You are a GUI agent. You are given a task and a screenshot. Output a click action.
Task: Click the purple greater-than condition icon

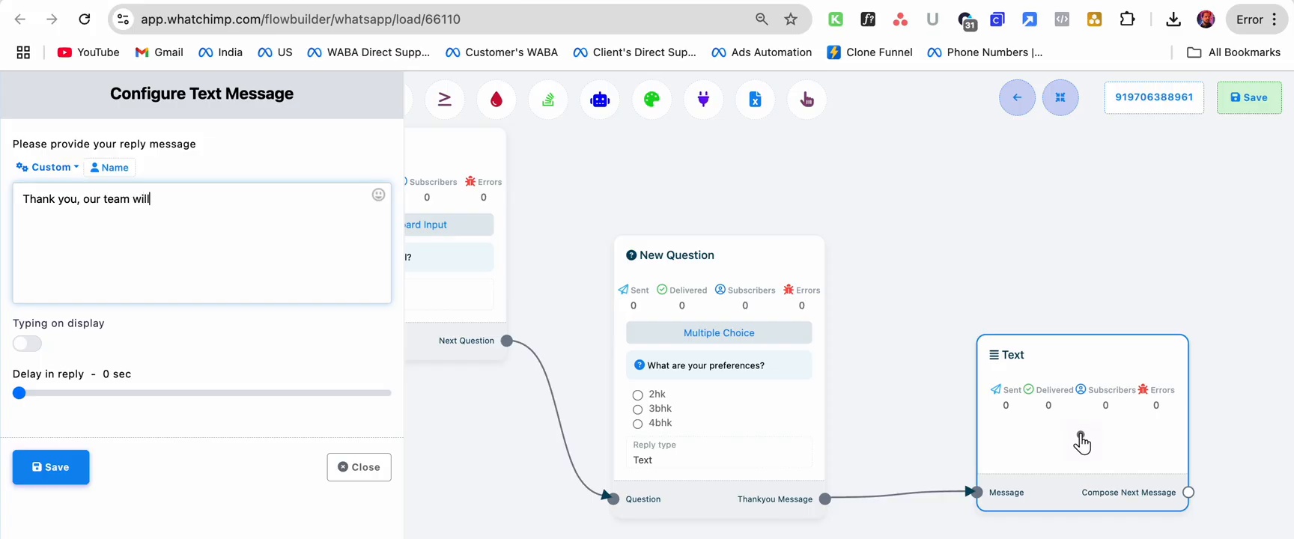coord(445,100)
